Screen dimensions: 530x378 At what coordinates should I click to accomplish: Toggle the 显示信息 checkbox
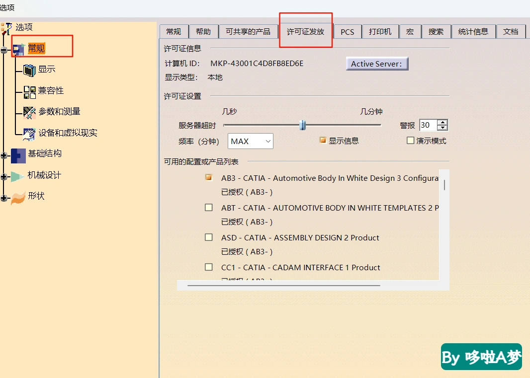[x=323, y=140]
